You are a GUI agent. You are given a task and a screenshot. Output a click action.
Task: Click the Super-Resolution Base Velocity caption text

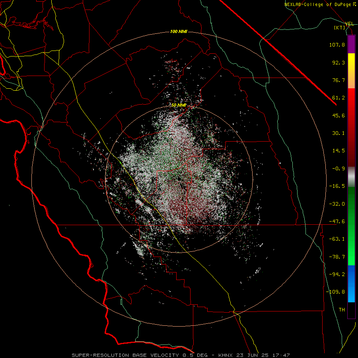pyautogui.click(x=181, y=355)
